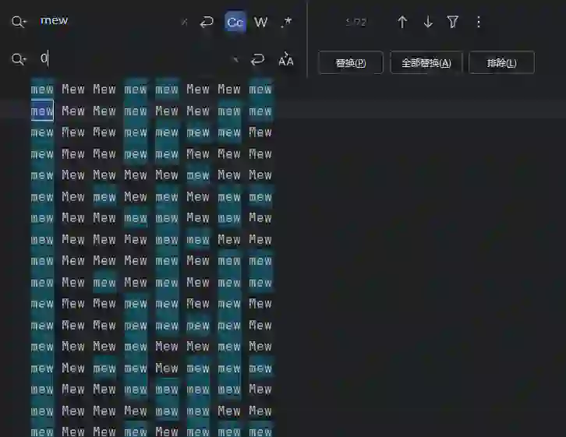Open the search results filter funnel
Screen dimensions: 566x437
[453, 23]
